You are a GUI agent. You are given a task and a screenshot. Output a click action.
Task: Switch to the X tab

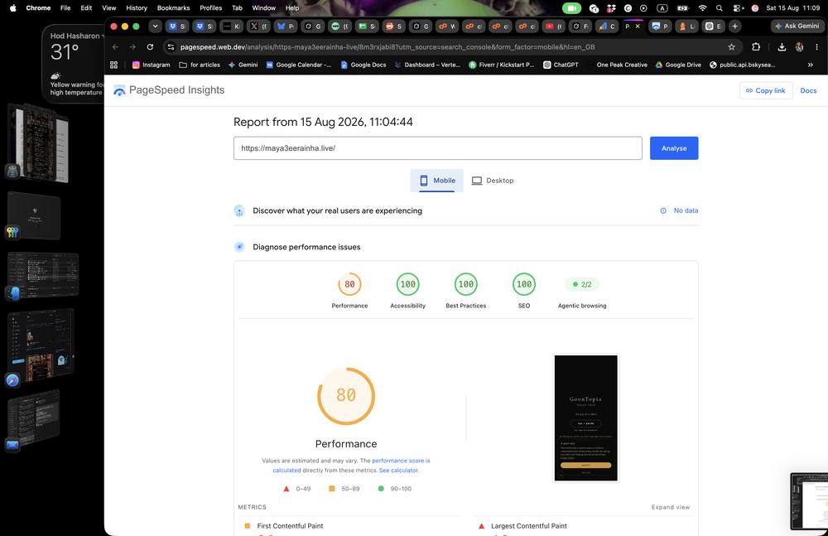click(x=258, y=26)
